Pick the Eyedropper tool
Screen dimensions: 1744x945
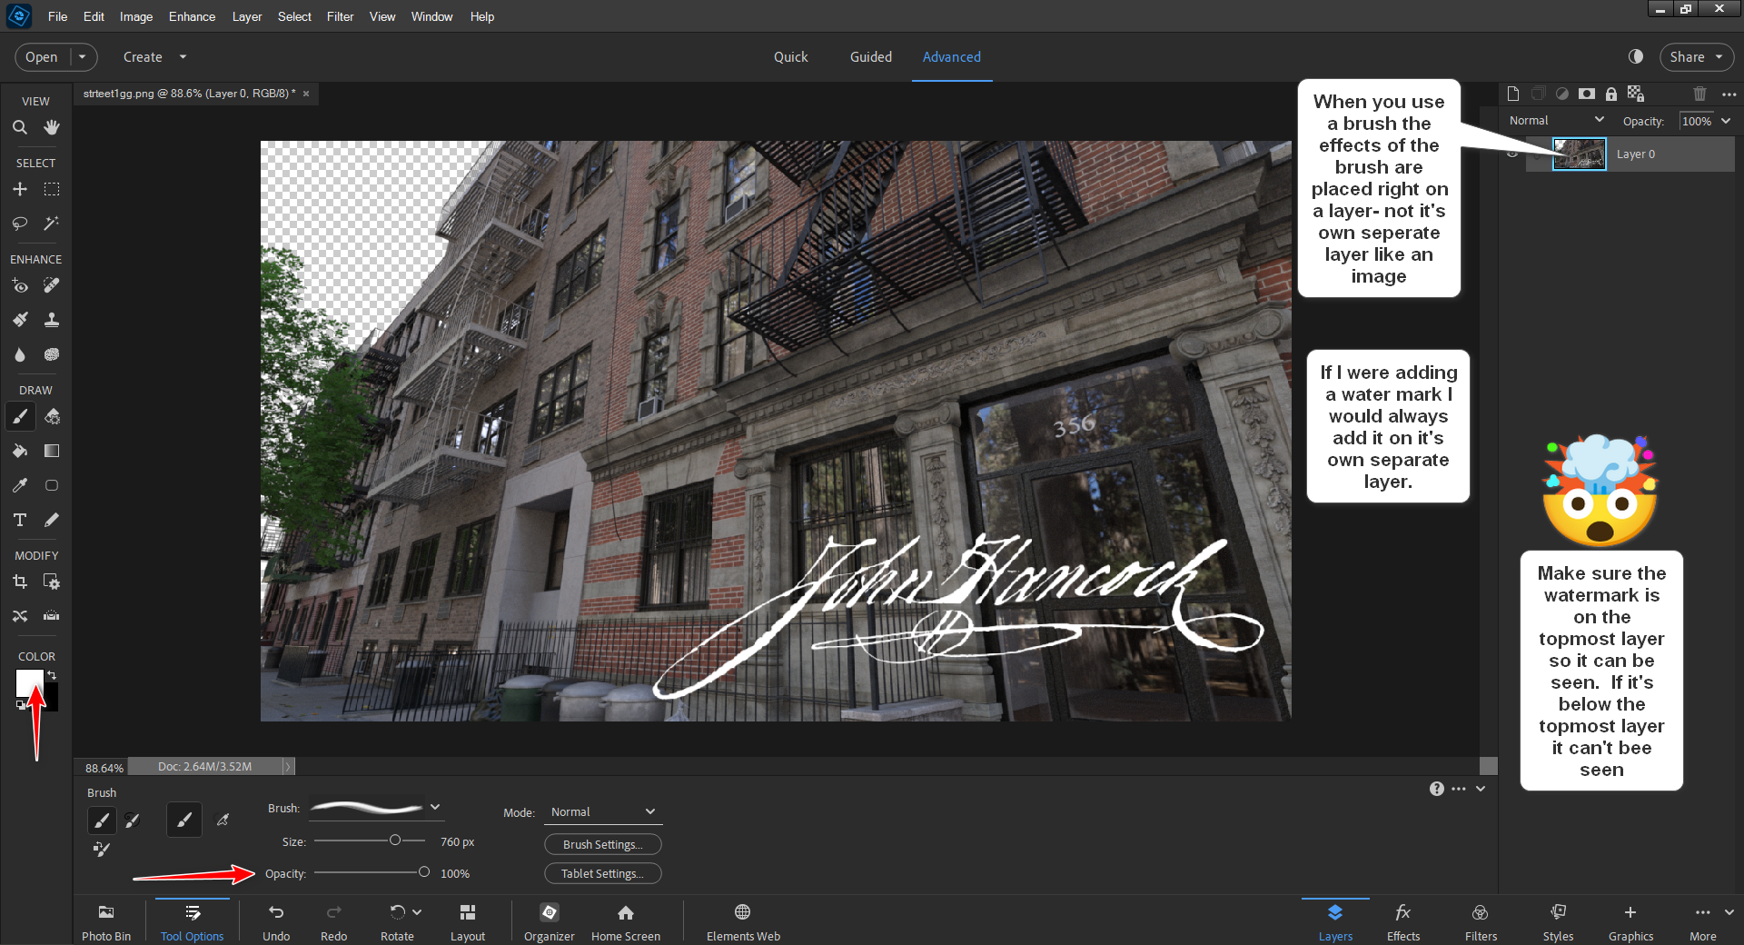point(19,485)
